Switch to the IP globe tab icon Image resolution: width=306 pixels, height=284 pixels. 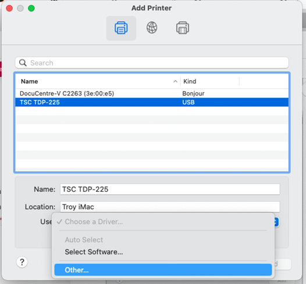click(x=152, y=28)
